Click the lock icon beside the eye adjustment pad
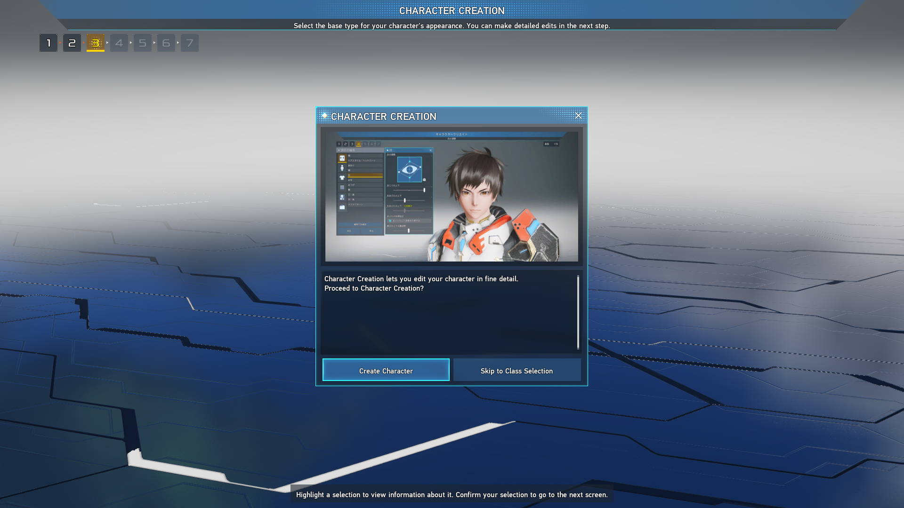The width and height of the screenshot is (904, 508). point(424,179)
